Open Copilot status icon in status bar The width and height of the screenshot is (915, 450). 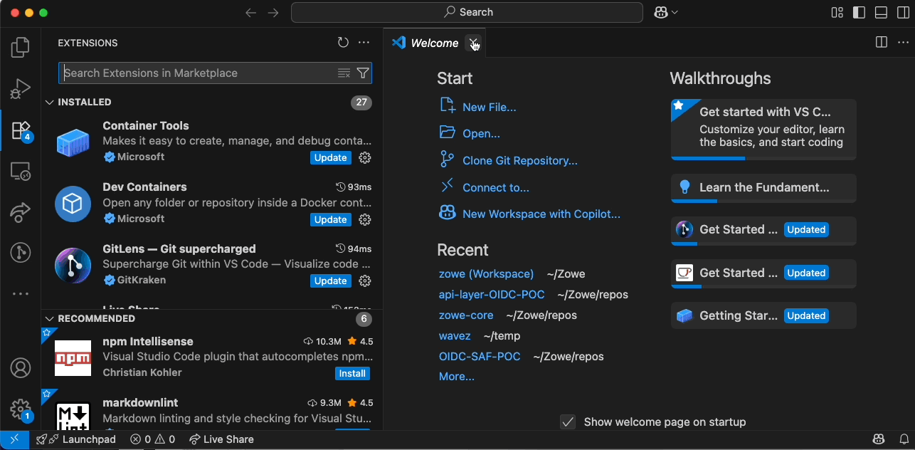[879, 439]
